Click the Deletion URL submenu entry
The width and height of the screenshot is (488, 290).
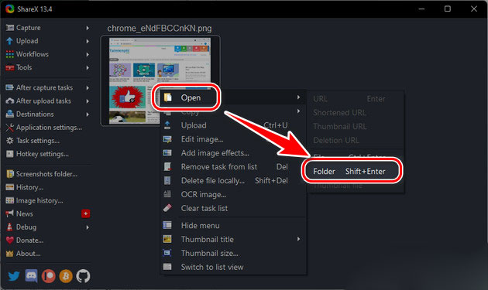(x=356, y=140)
